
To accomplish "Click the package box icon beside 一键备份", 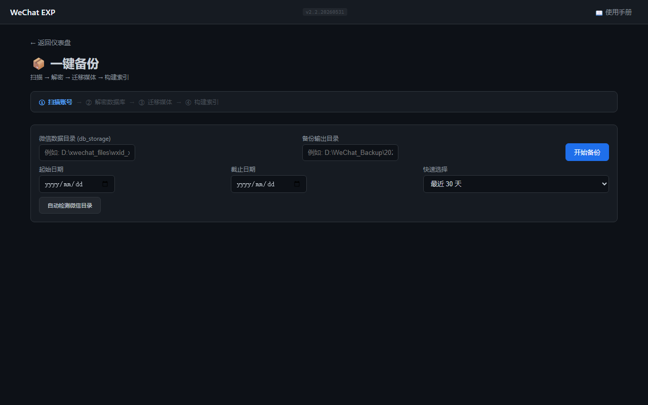I will (38, 64).
